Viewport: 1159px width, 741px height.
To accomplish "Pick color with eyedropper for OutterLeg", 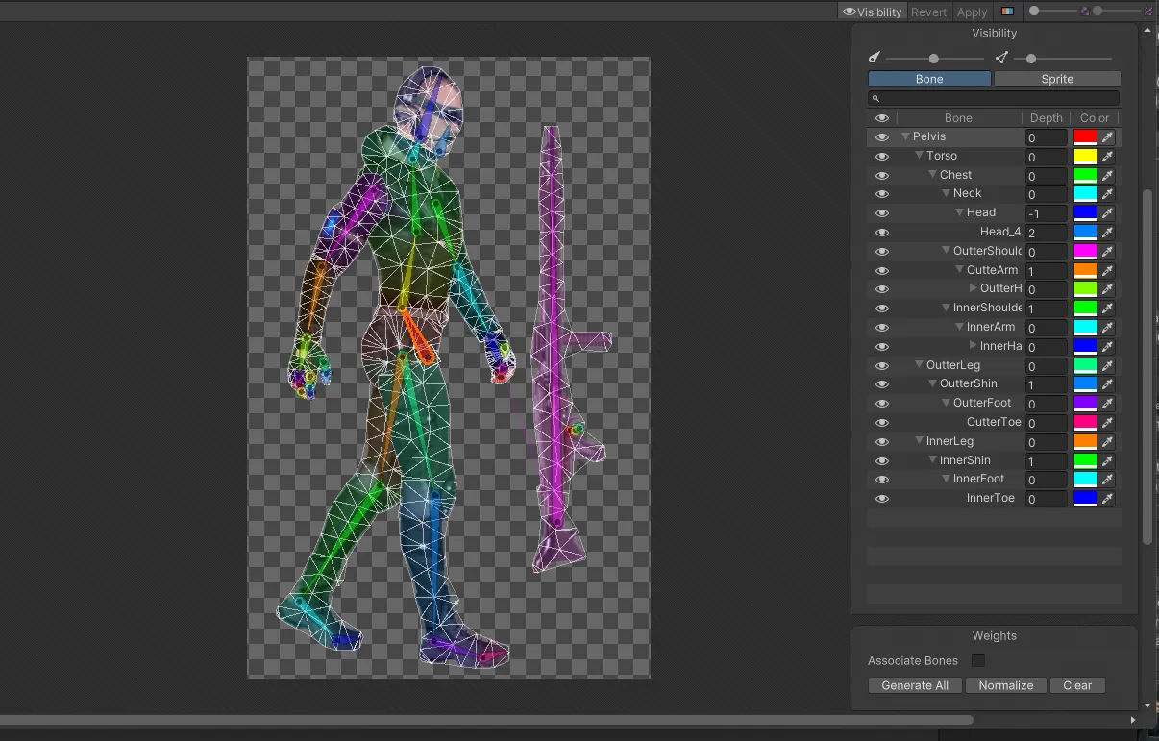I will (1107, 366).
